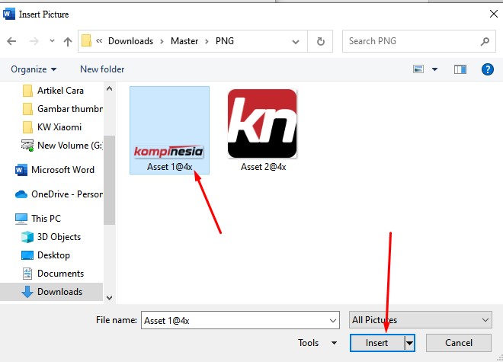Image resolution: width=503 pixels, height=362 pixels.
Task: Expand the Insert button dropdown arrow
Action: pos(408,343)
